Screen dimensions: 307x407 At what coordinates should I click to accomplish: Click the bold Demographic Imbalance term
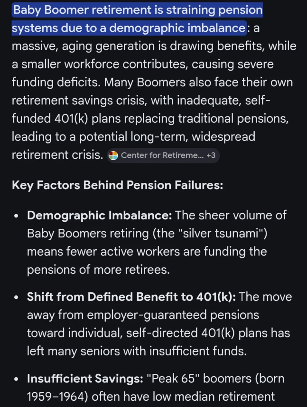(x=99, y=215)
